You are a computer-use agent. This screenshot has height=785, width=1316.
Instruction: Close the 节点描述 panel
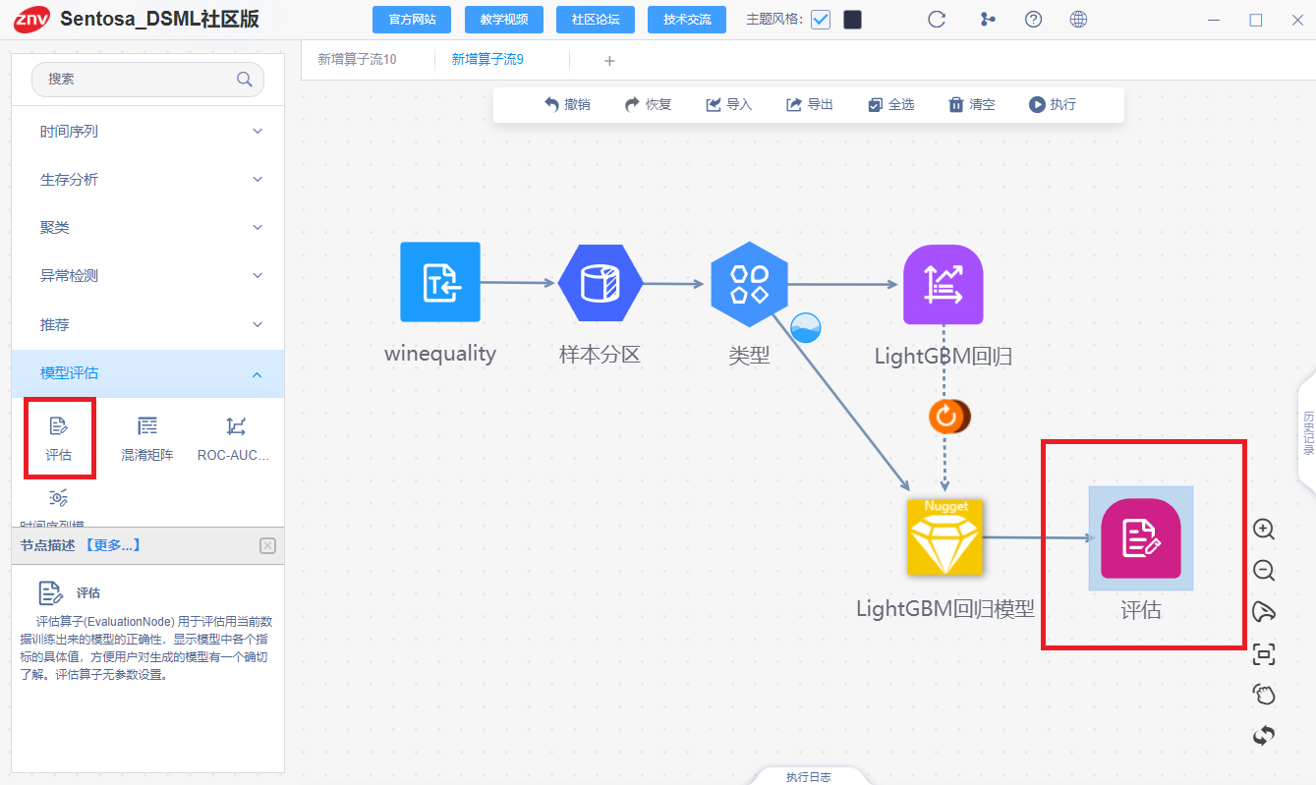coord(267,546)
